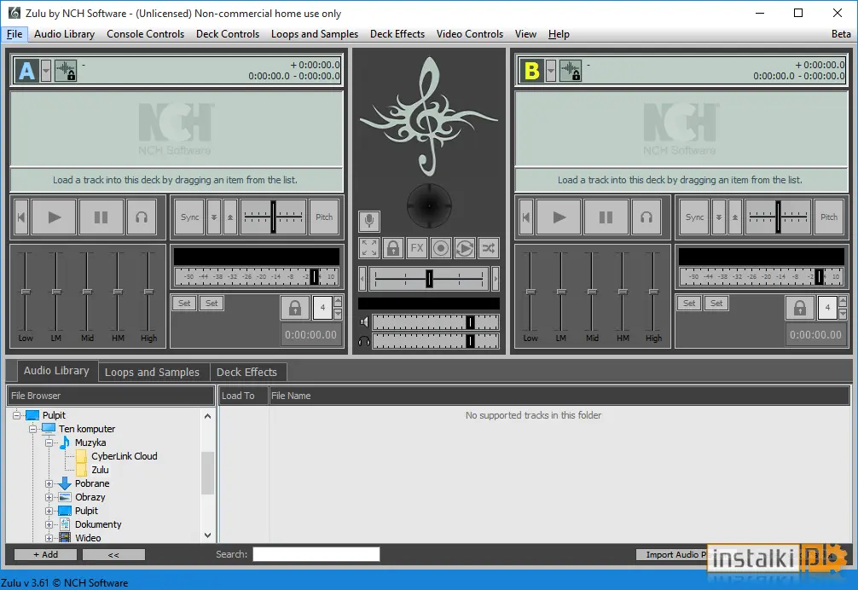Viewport: 858px width, 590px height.
Task: Pause playback on Deck A
Action: (101, 217)
